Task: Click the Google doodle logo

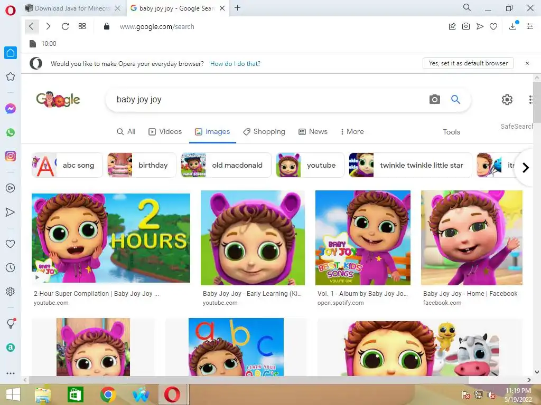Action: [58, 100]
